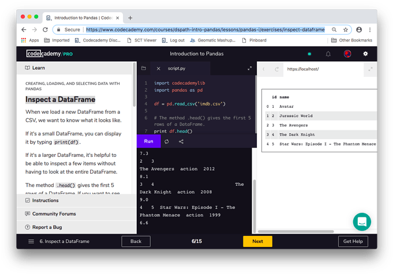Bookmark this page with the star icon
The height and width of the screenshot is (274, 393).
click(346, 29)
